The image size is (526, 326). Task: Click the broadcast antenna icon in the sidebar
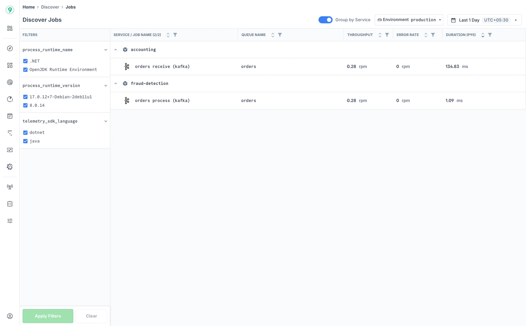tap(10, 187)
